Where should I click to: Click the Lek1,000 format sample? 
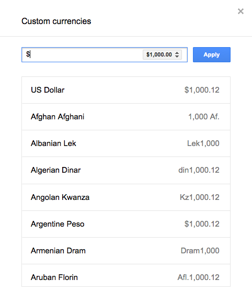tap(203, 143)
